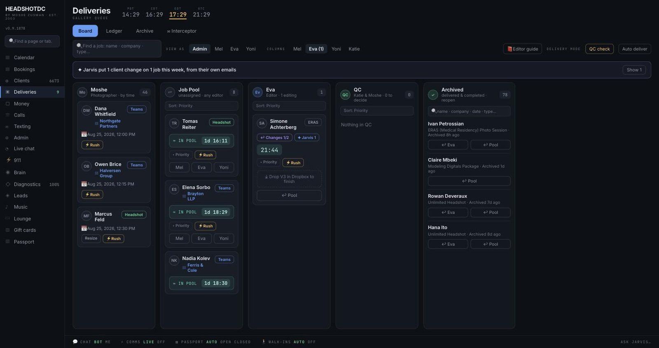Open the Sort: Priority dropdown in Eva column

click(x=289, y=106)
